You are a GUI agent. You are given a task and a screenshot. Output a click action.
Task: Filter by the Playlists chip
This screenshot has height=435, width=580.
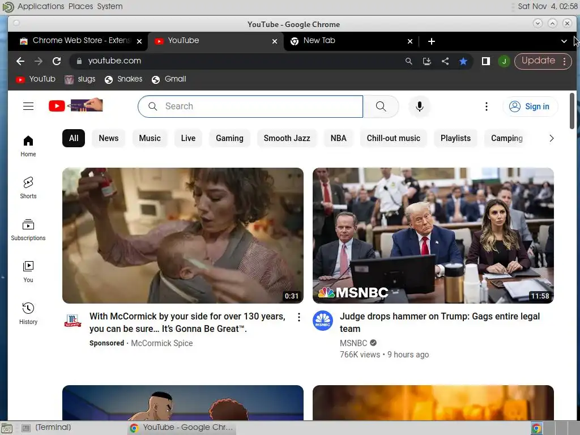(x=456, y=138)
